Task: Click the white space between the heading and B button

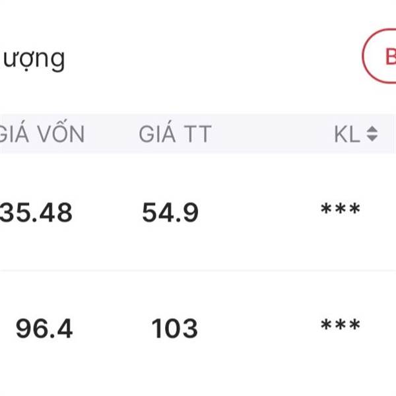Action: click(211, 58)
